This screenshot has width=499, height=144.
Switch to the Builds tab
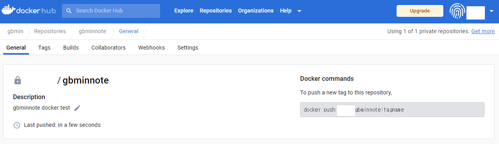click(x=71, y=48)
